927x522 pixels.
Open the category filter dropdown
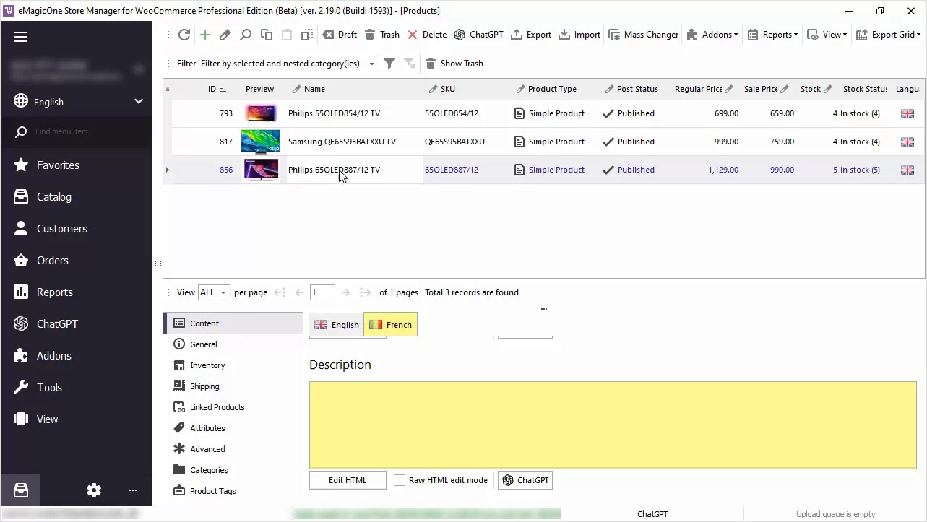click(372, 64)
